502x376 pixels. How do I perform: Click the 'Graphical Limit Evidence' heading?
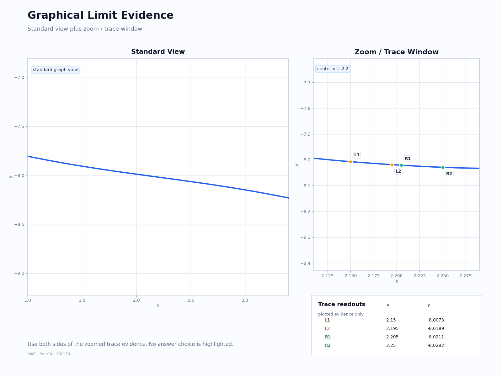[x=100, y=16]
